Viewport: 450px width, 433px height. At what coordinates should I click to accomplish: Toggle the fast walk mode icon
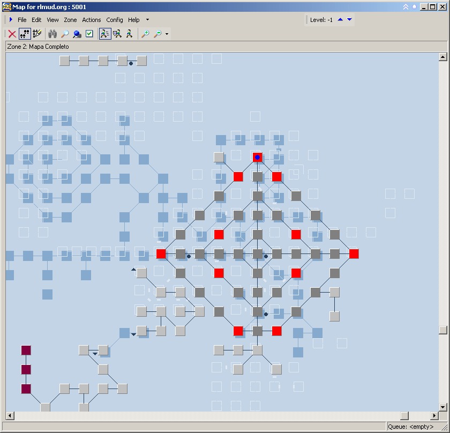[x=105, y=34]
